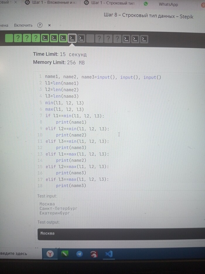
Task: Click the Stepik favicon on the 'Строковый тип' tab
Action: point(86,3)
